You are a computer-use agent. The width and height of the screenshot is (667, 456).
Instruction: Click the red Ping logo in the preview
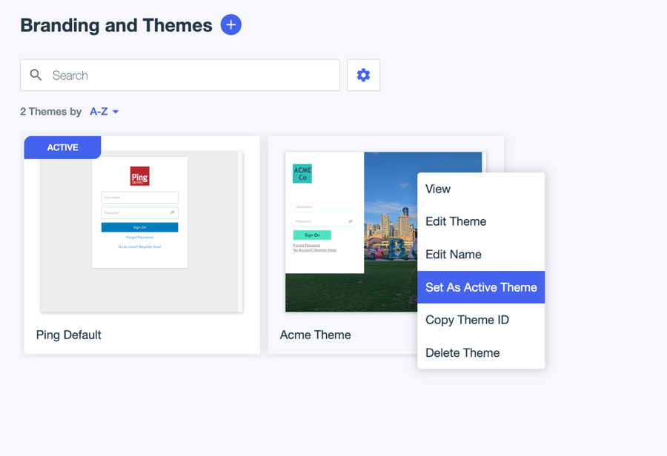pos(139,176)
